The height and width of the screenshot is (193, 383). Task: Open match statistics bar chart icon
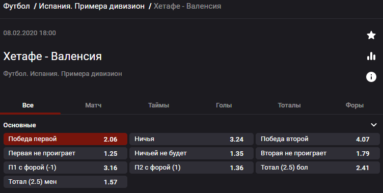tap(371, 56)
